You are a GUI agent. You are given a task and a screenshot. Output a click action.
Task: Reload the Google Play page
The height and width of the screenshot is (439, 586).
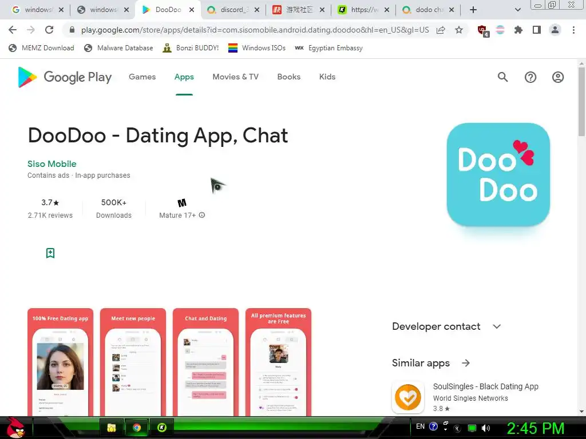point(49,30)
